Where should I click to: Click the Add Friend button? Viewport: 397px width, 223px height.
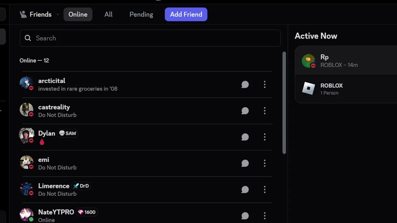(x=186, y=15)
